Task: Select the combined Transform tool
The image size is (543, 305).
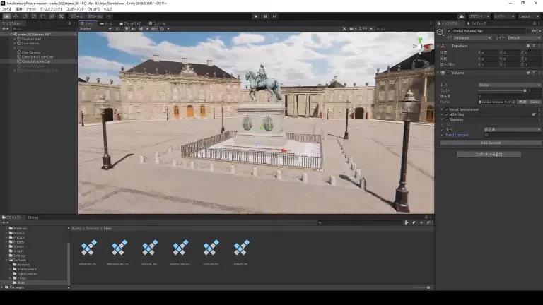Action: pos(52,16)
